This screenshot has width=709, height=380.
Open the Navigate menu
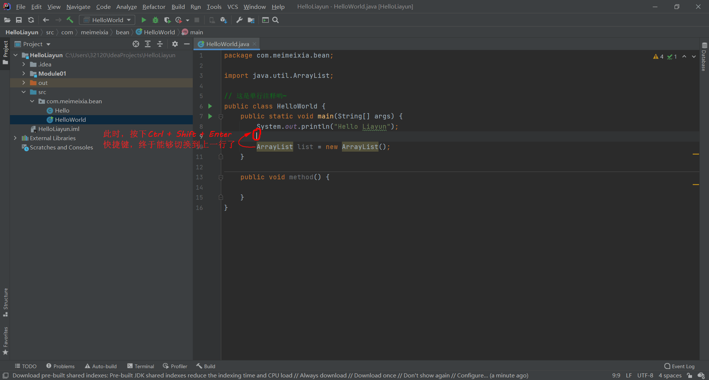78,7
